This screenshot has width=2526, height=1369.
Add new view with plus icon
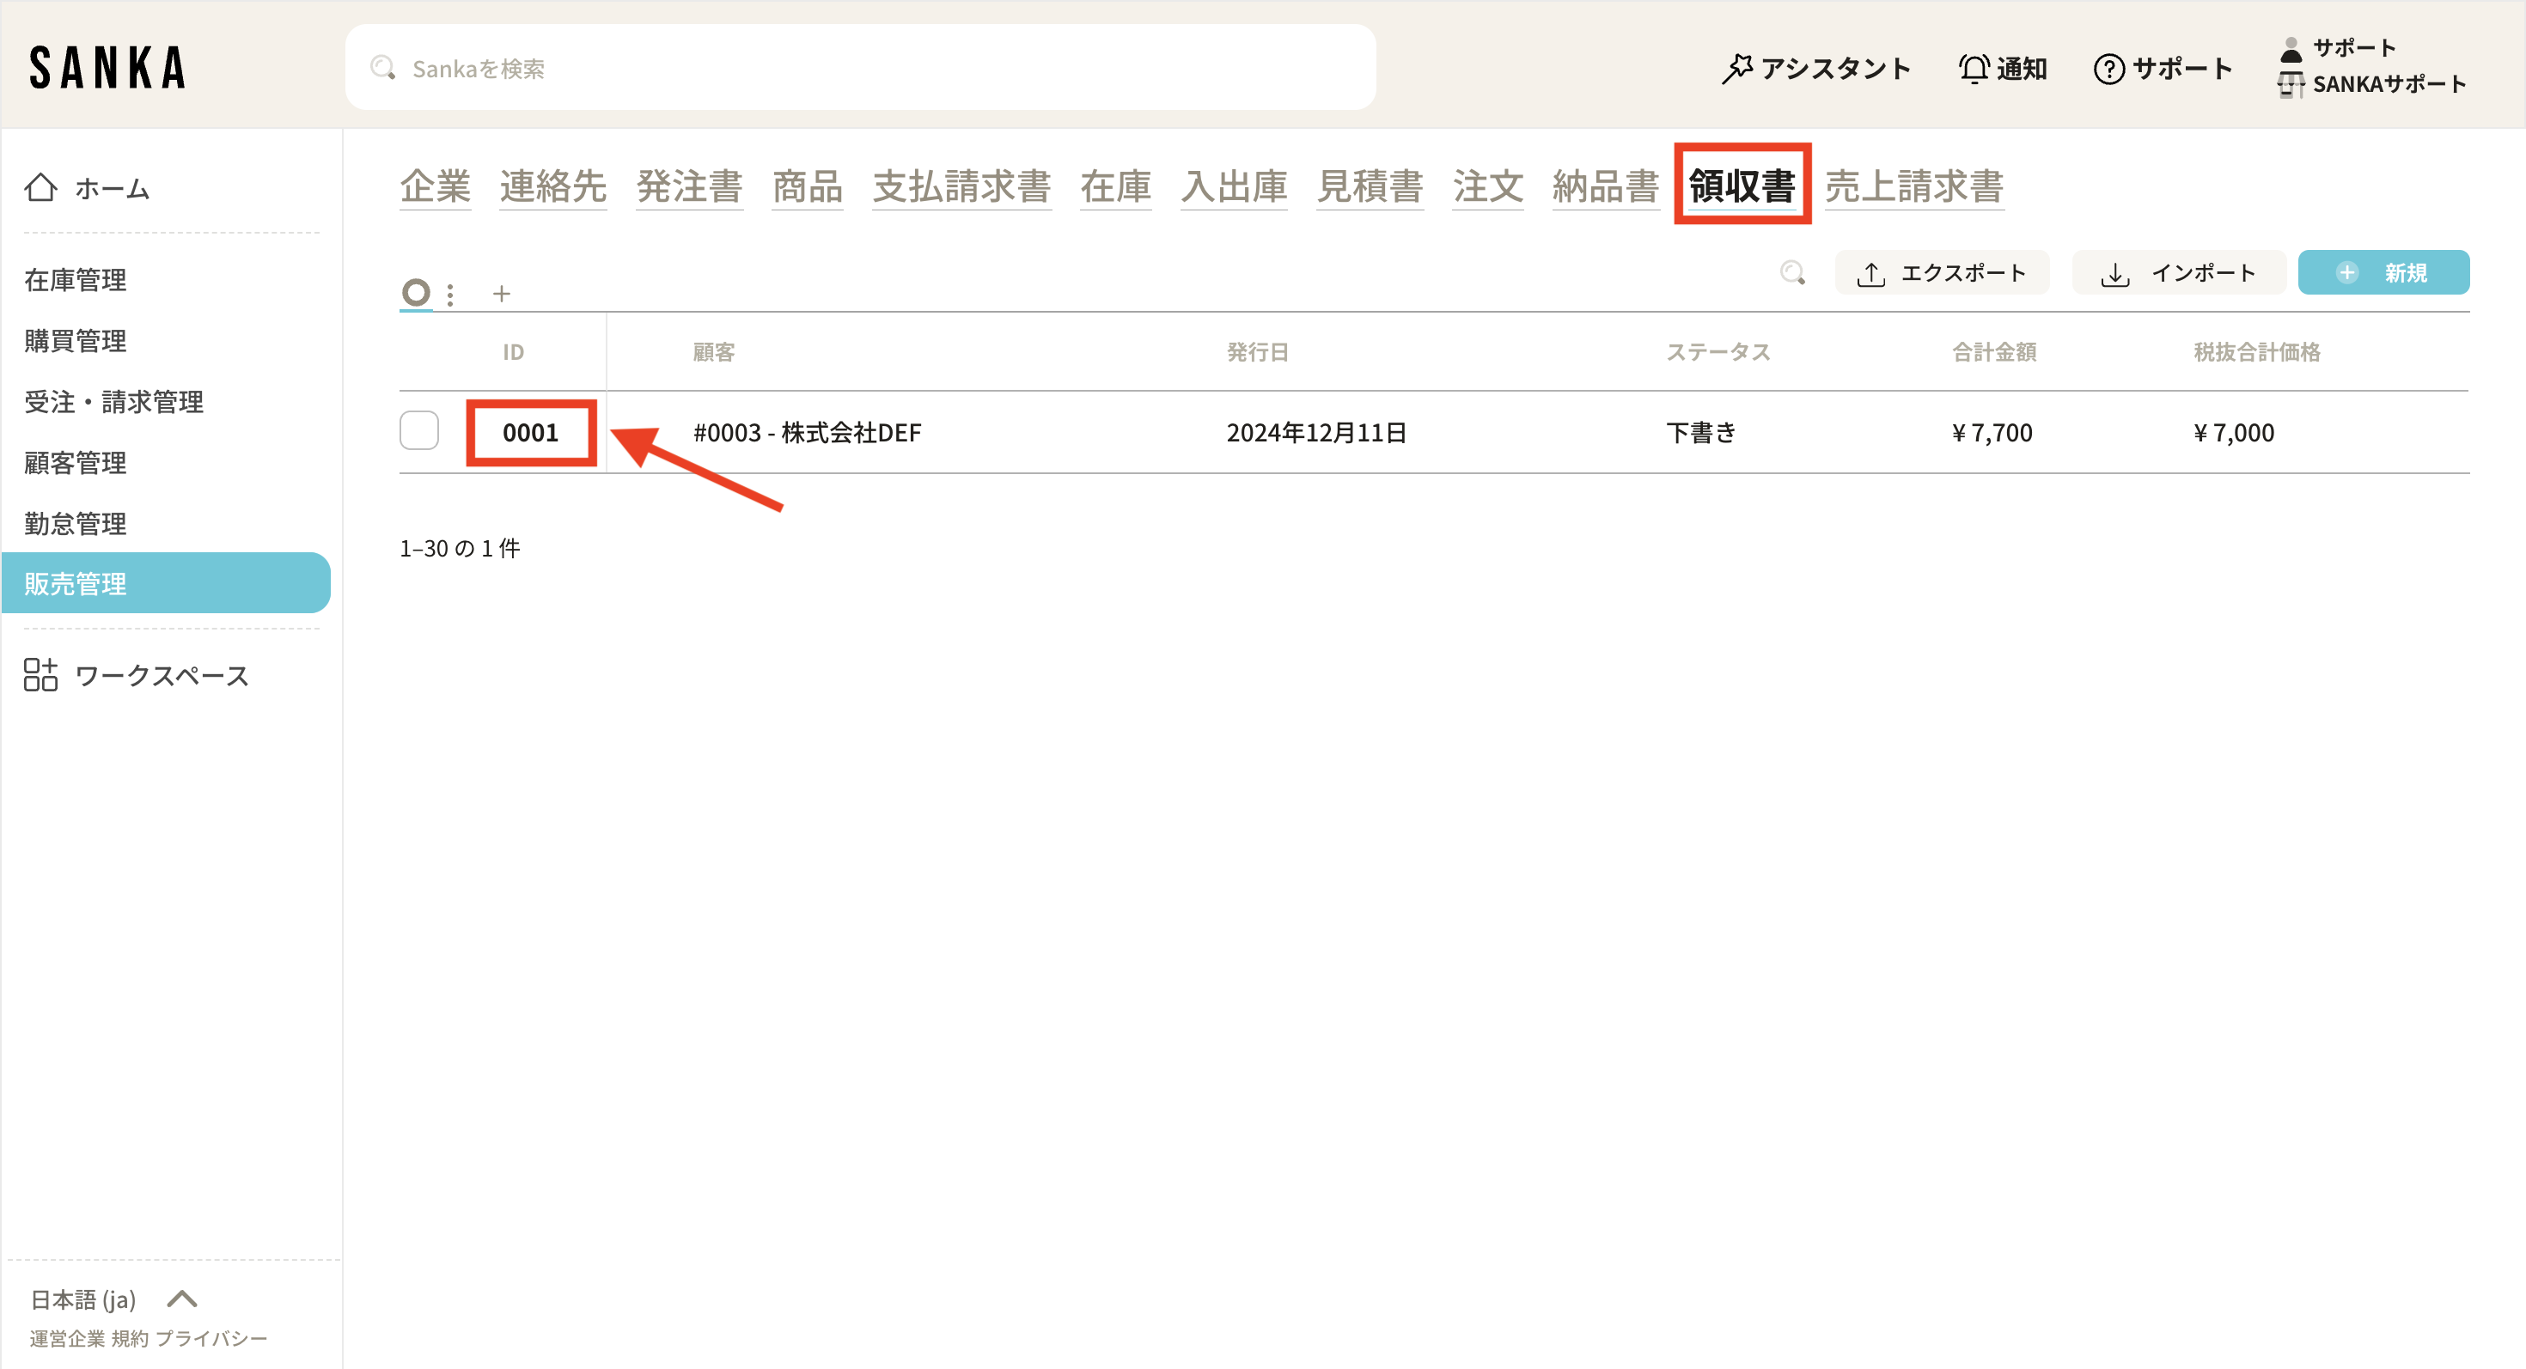click(x=501, y=293)
